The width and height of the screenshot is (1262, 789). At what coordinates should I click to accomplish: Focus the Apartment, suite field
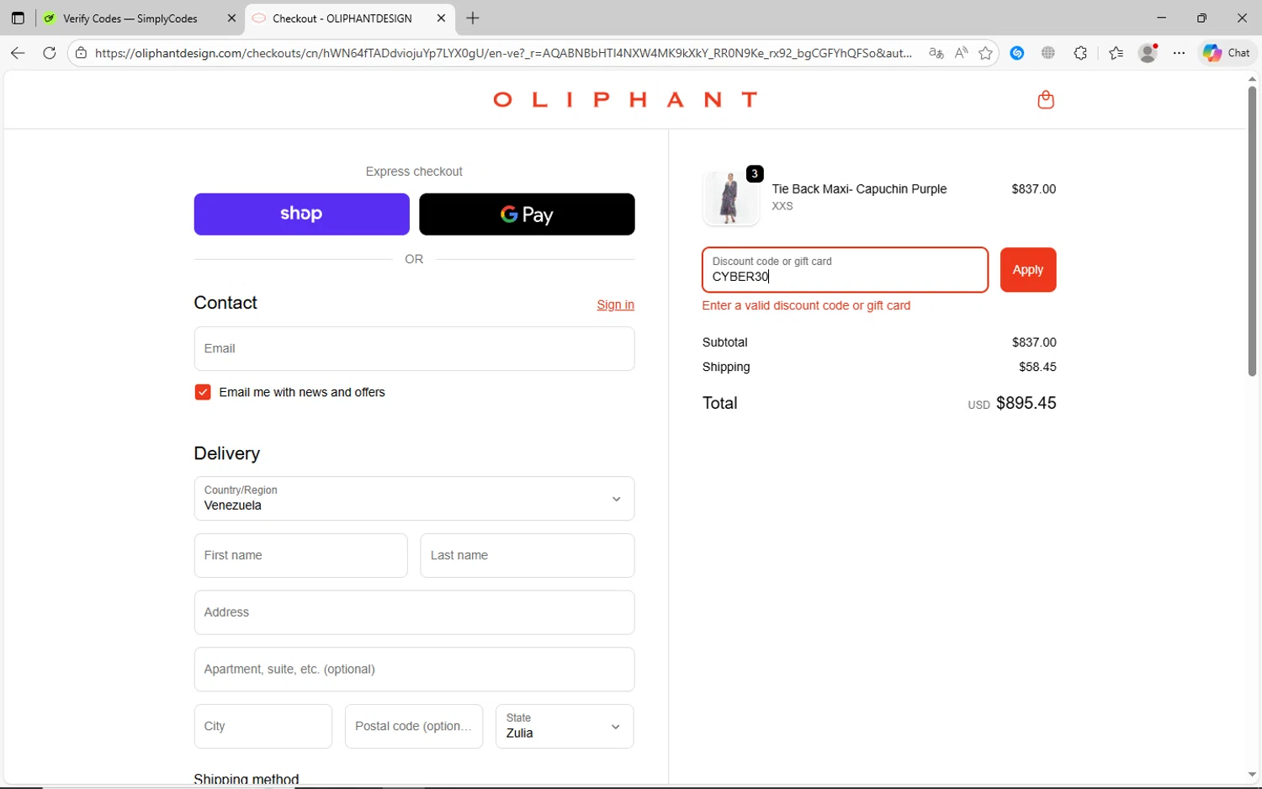point(414,670)
